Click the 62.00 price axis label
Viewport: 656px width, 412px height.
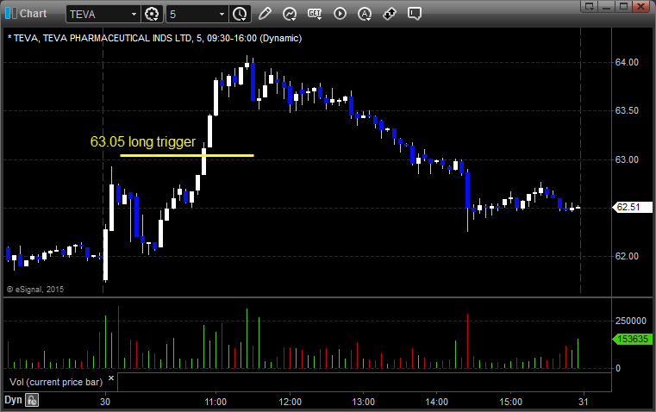click(627, 256)
